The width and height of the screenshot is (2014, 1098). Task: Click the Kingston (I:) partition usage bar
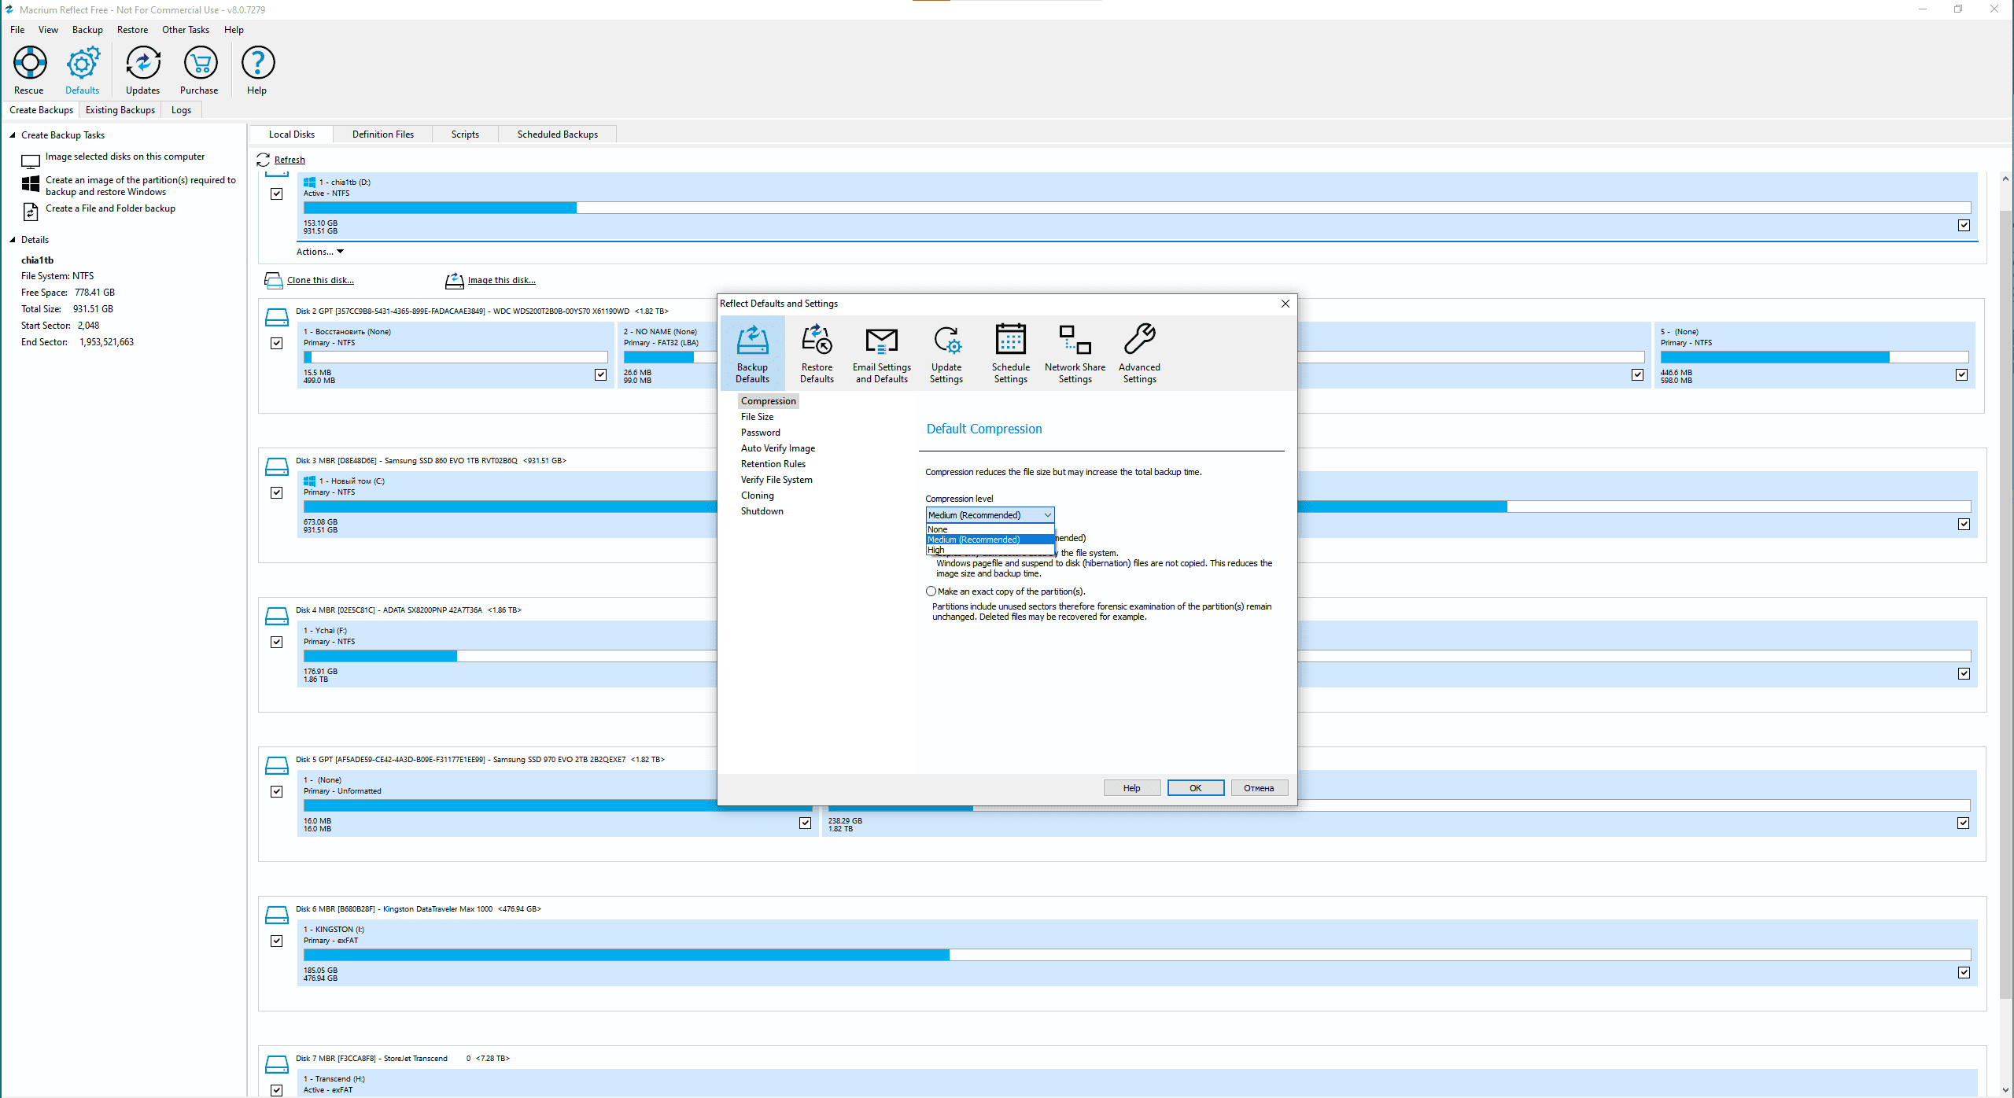click(x=1137, y=955)
